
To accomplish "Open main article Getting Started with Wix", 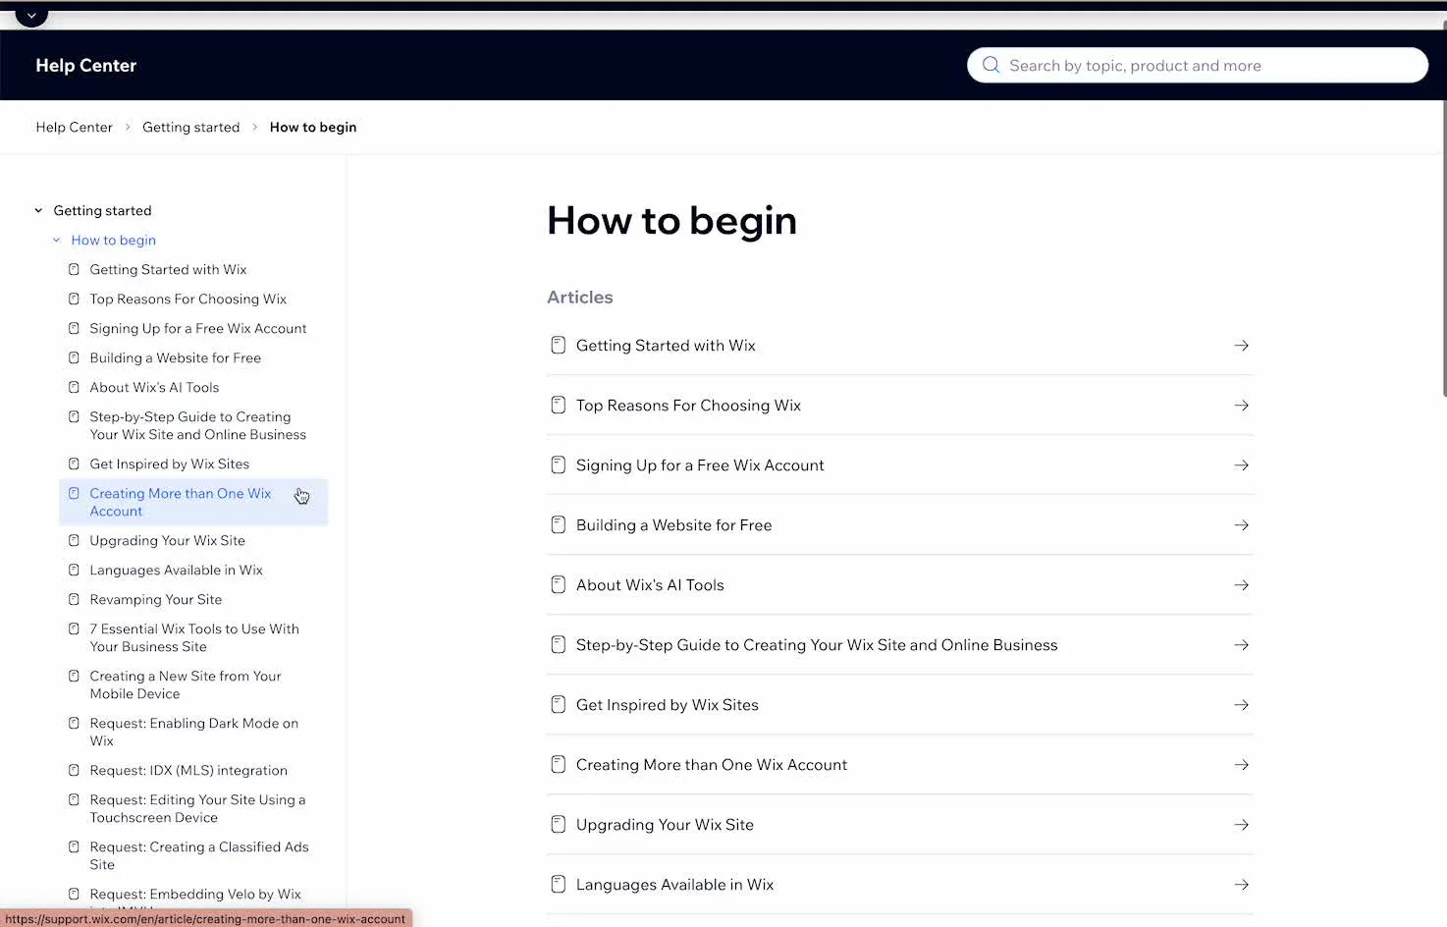I will coord(899,346).
